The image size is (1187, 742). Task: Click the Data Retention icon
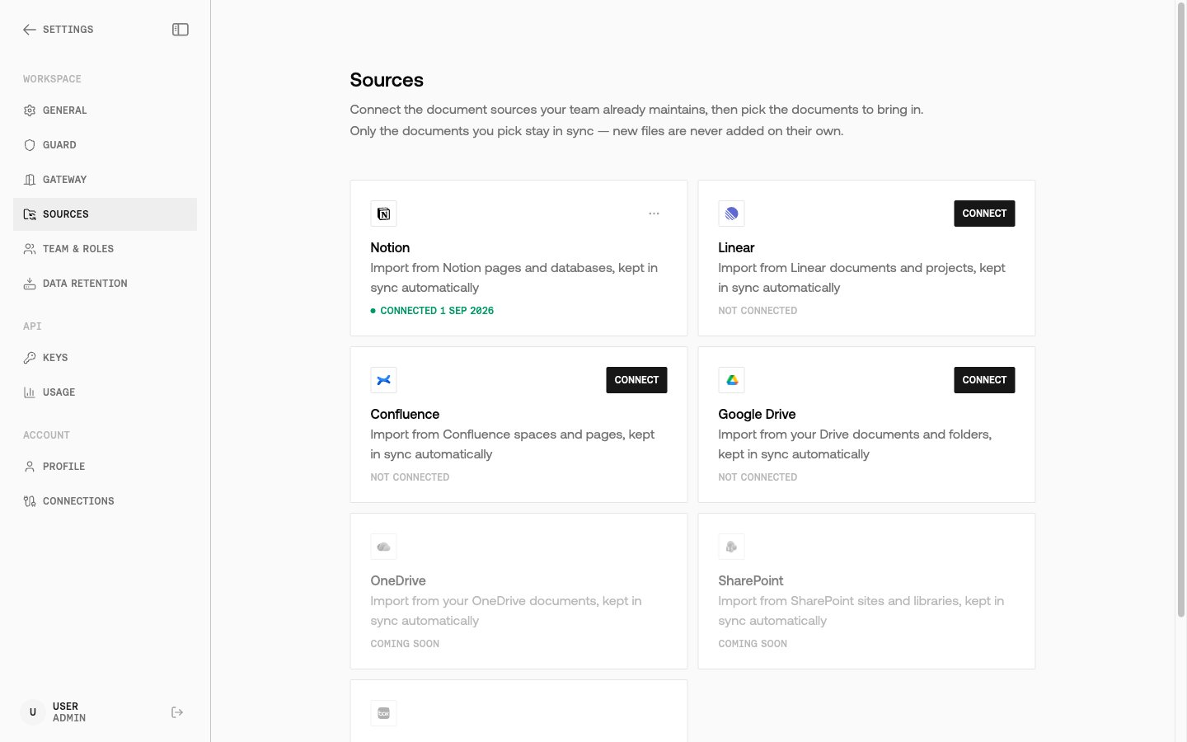[x=30, y=284]
